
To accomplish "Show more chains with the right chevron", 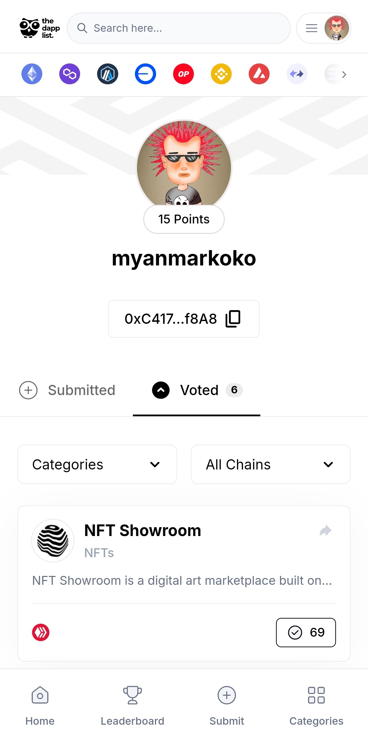I will tap(344, 74).
